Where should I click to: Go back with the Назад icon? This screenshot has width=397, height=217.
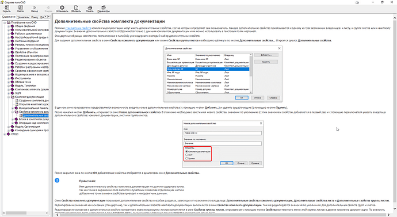click(x=35, y=7)
